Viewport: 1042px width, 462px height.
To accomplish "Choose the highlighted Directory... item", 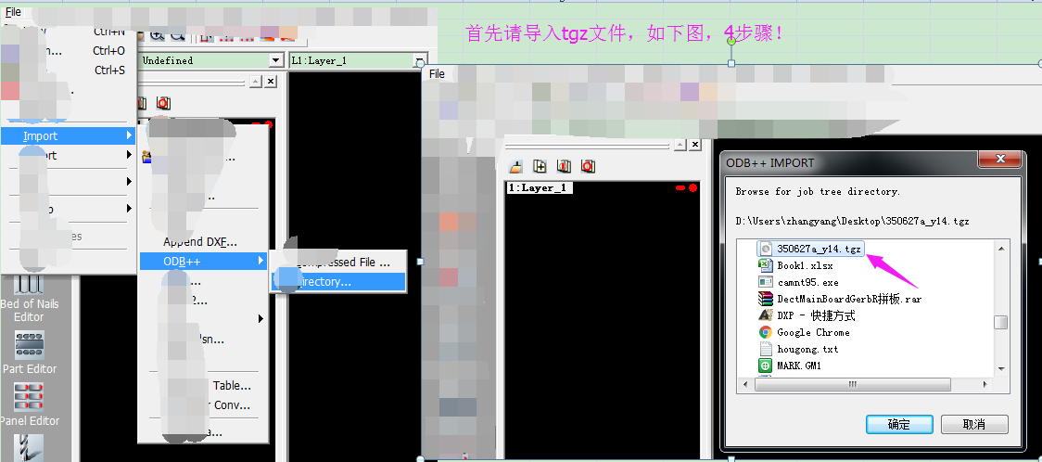I will (x=337, y=282).
